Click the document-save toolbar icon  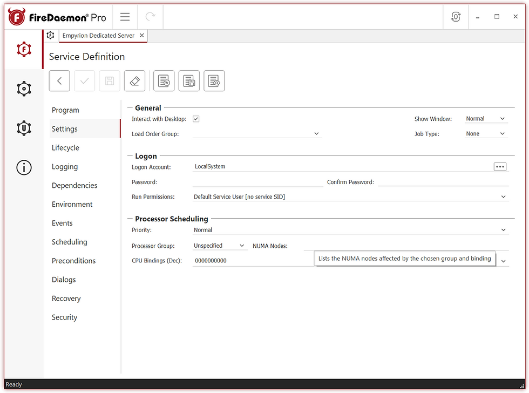coord(189,80)
